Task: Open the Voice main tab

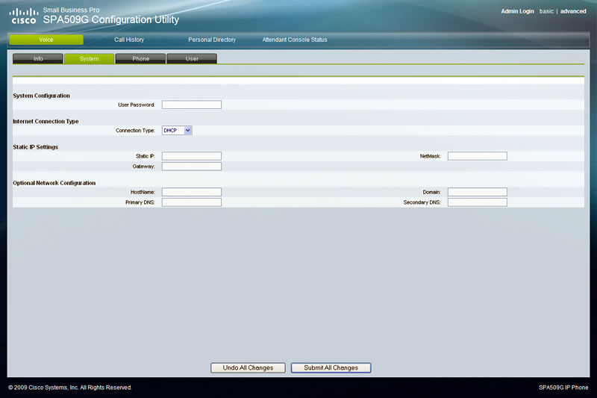Action: click(x=46, y=40)
